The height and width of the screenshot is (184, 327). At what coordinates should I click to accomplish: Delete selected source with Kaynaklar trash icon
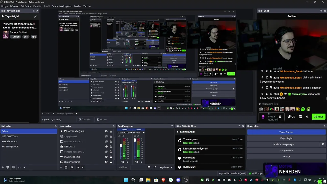point(66,167)
